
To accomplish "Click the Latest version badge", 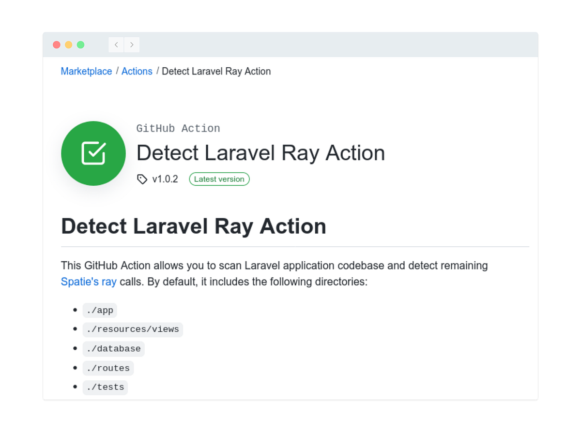I will click(x=219, y=179).
